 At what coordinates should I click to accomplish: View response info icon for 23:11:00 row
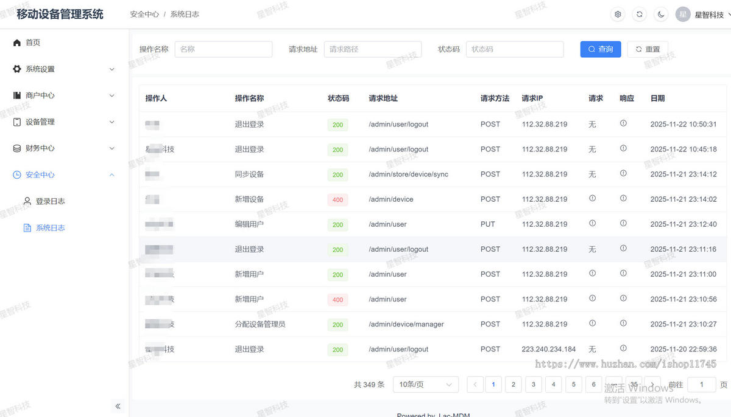click(623, 274)
